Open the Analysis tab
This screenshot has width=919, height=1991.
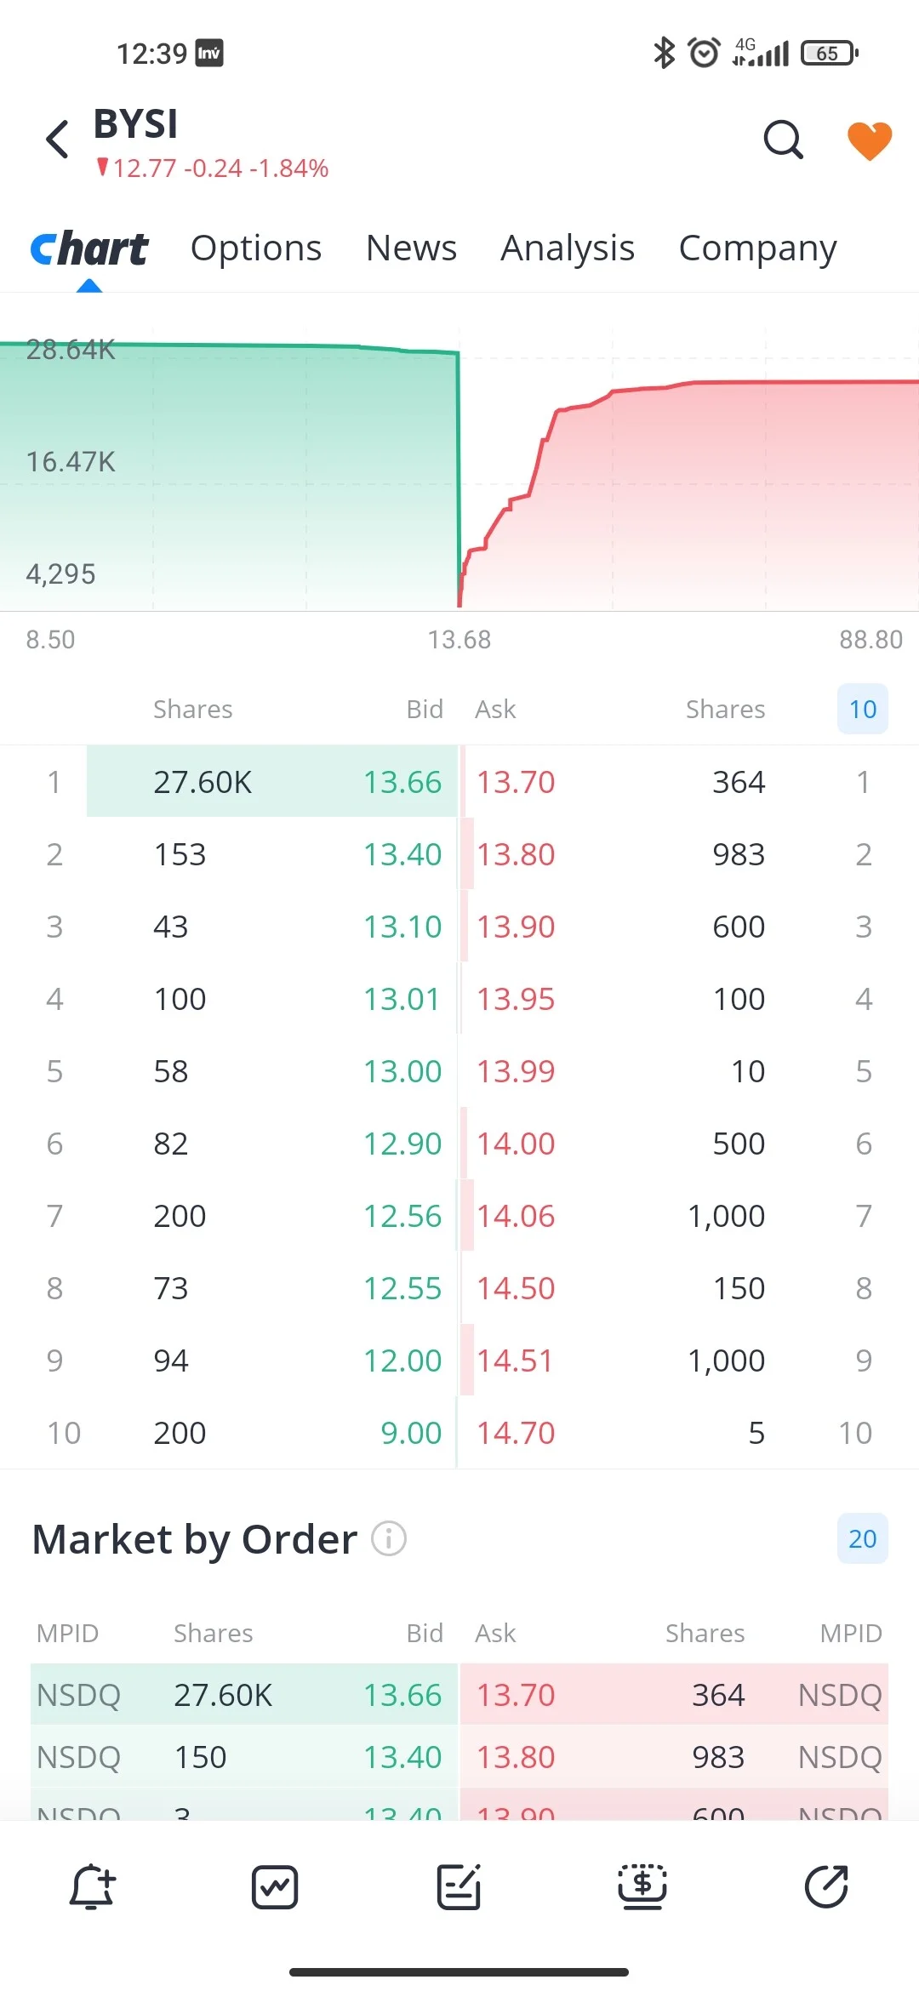point(568,248)
